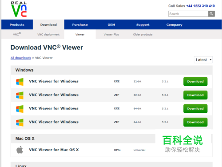
Task: Click VNC Viewer for Windows 32-bit ZIP title
Action: tap(54, 95)
